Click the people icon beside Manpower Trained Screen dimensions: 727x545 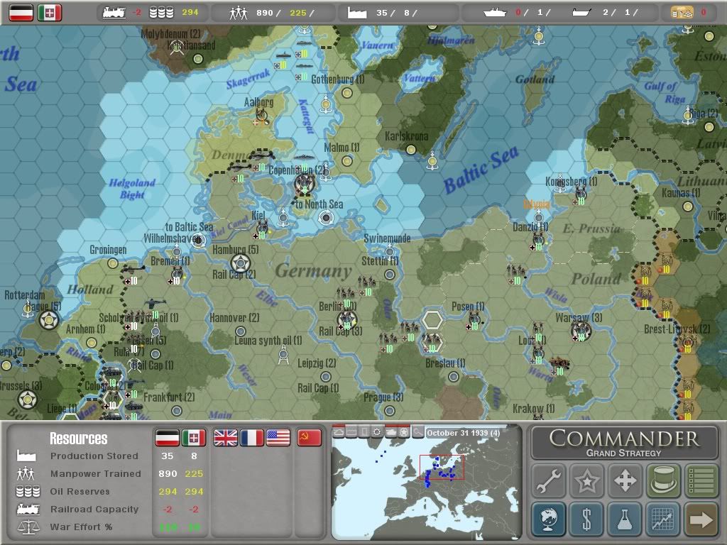(26, 473)
